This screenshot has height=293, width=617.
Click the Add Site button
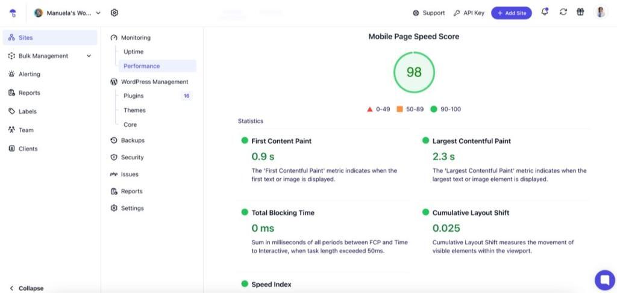click(x=511, y=13)
